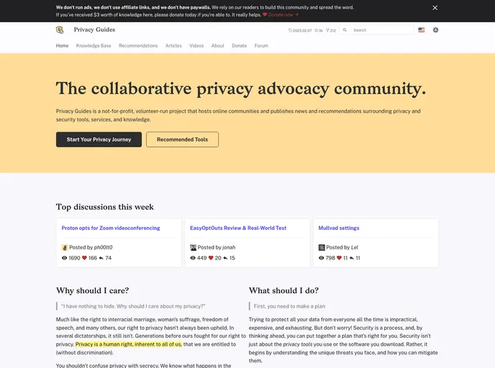
Task: Click the views eye icon beside 798
Action: point(322,258)
